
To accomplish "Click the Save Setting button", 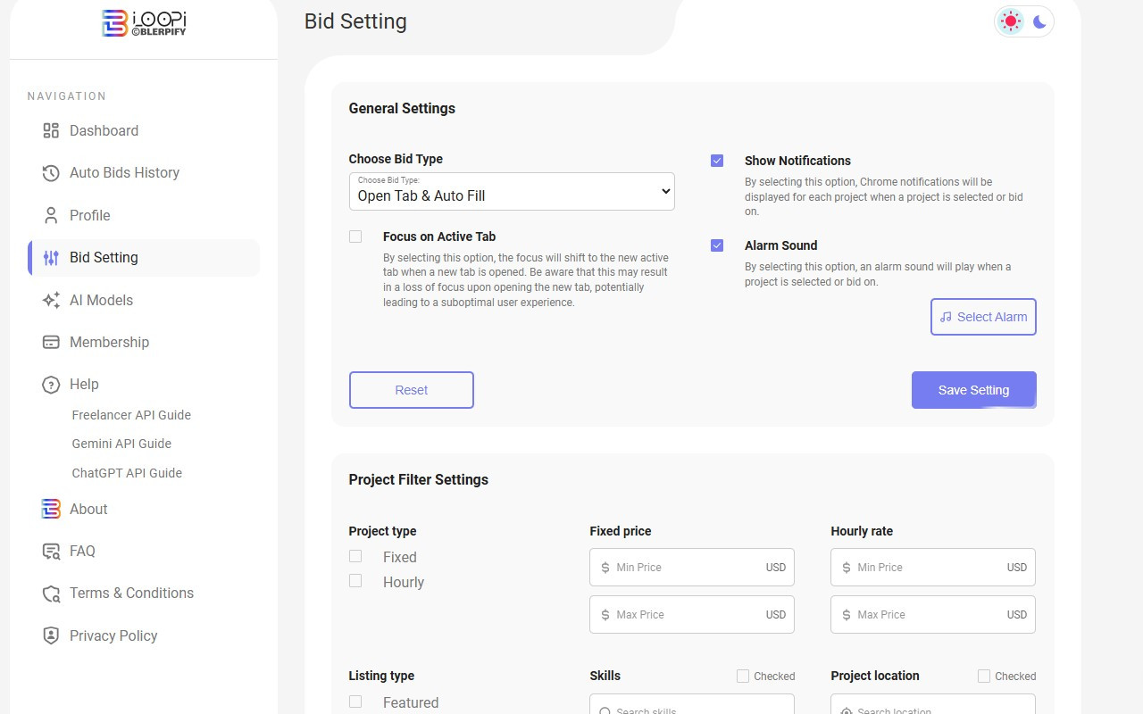I will point(974,390).
